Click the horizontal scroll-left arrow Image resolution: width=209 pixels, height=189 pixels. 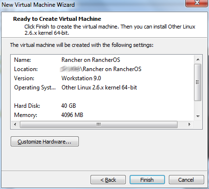pos(15,124)
